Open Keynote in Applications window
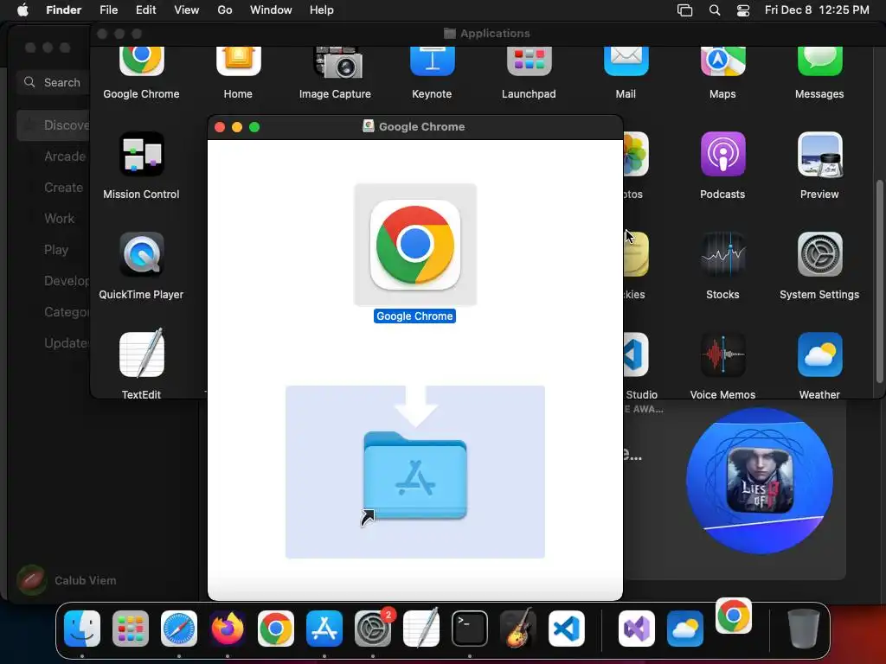886x664 pixels. point(433,61)
